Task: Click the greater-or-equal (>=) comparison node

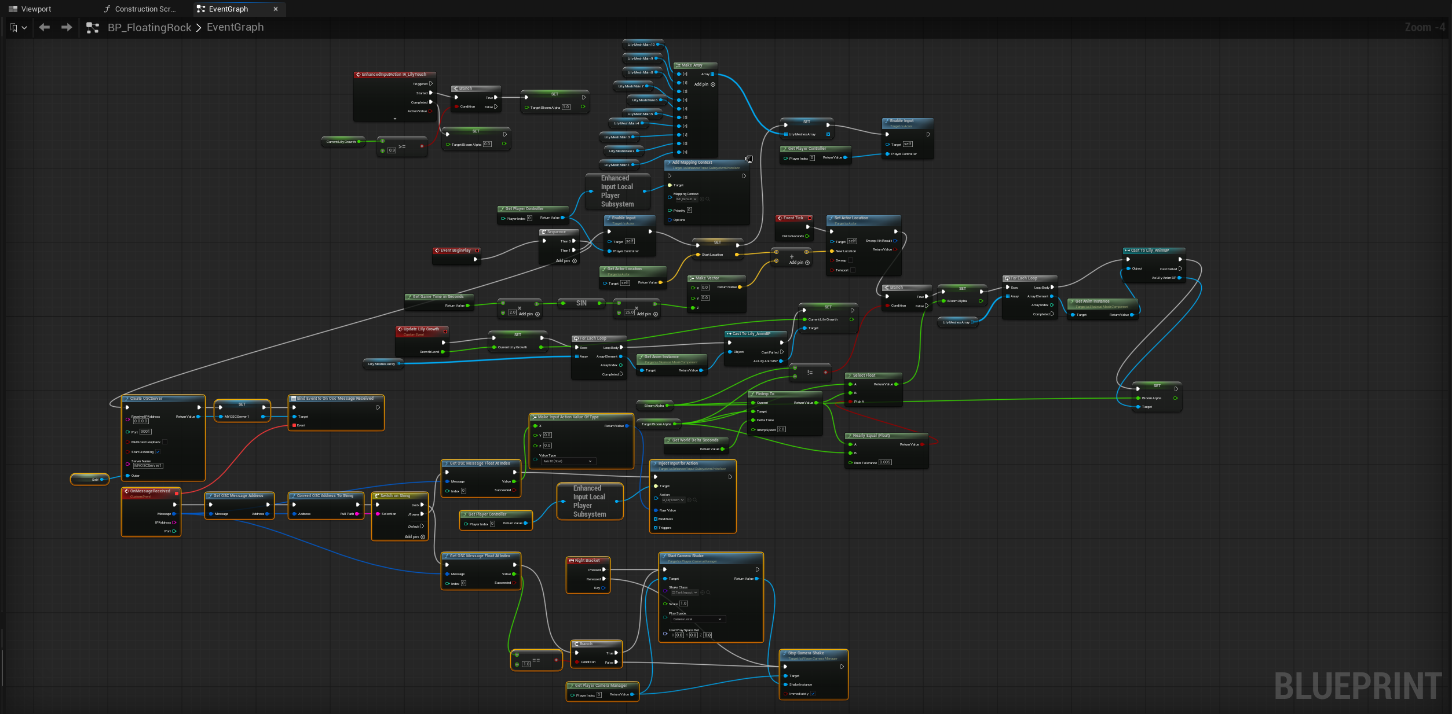Action: point(402,146)
